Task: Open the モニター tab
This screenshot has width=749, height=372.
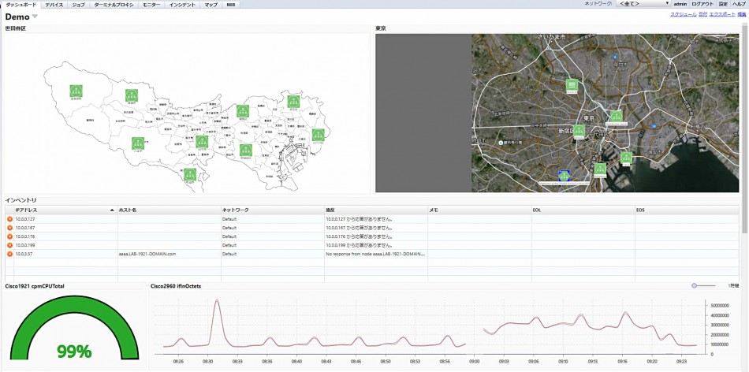Action: (152, 4)
